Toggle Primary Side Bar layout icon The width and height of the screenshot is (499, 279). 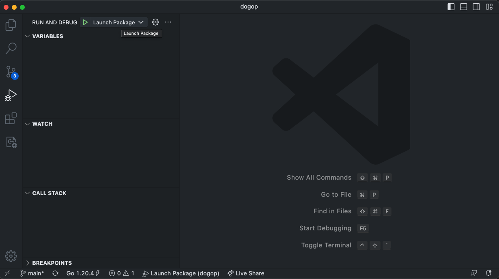(451, 7)
